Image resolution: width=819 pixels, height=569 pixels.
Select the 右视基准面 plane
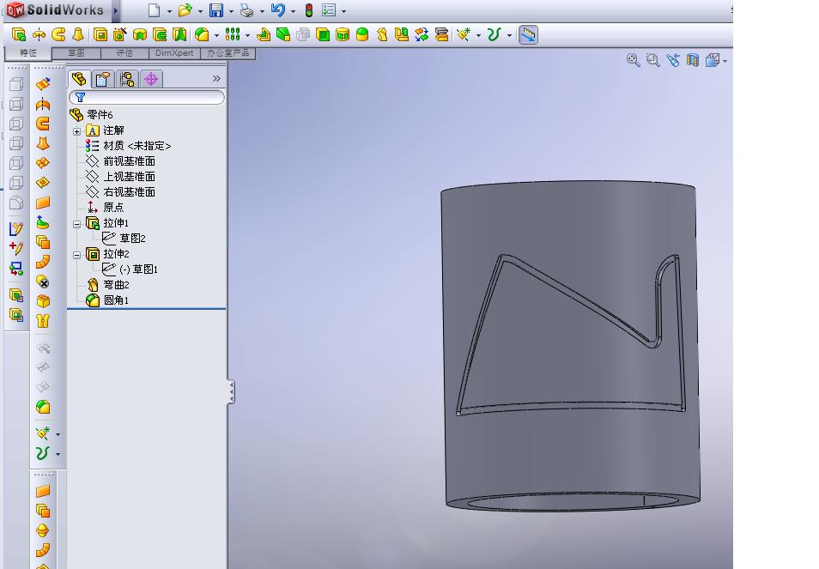[x=129, y=192]
